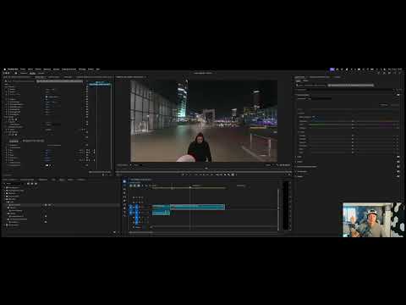Open Timeline Display Settings wrench
The height and width of the screenshot is (305, 406).
click(x=146, y=186)
